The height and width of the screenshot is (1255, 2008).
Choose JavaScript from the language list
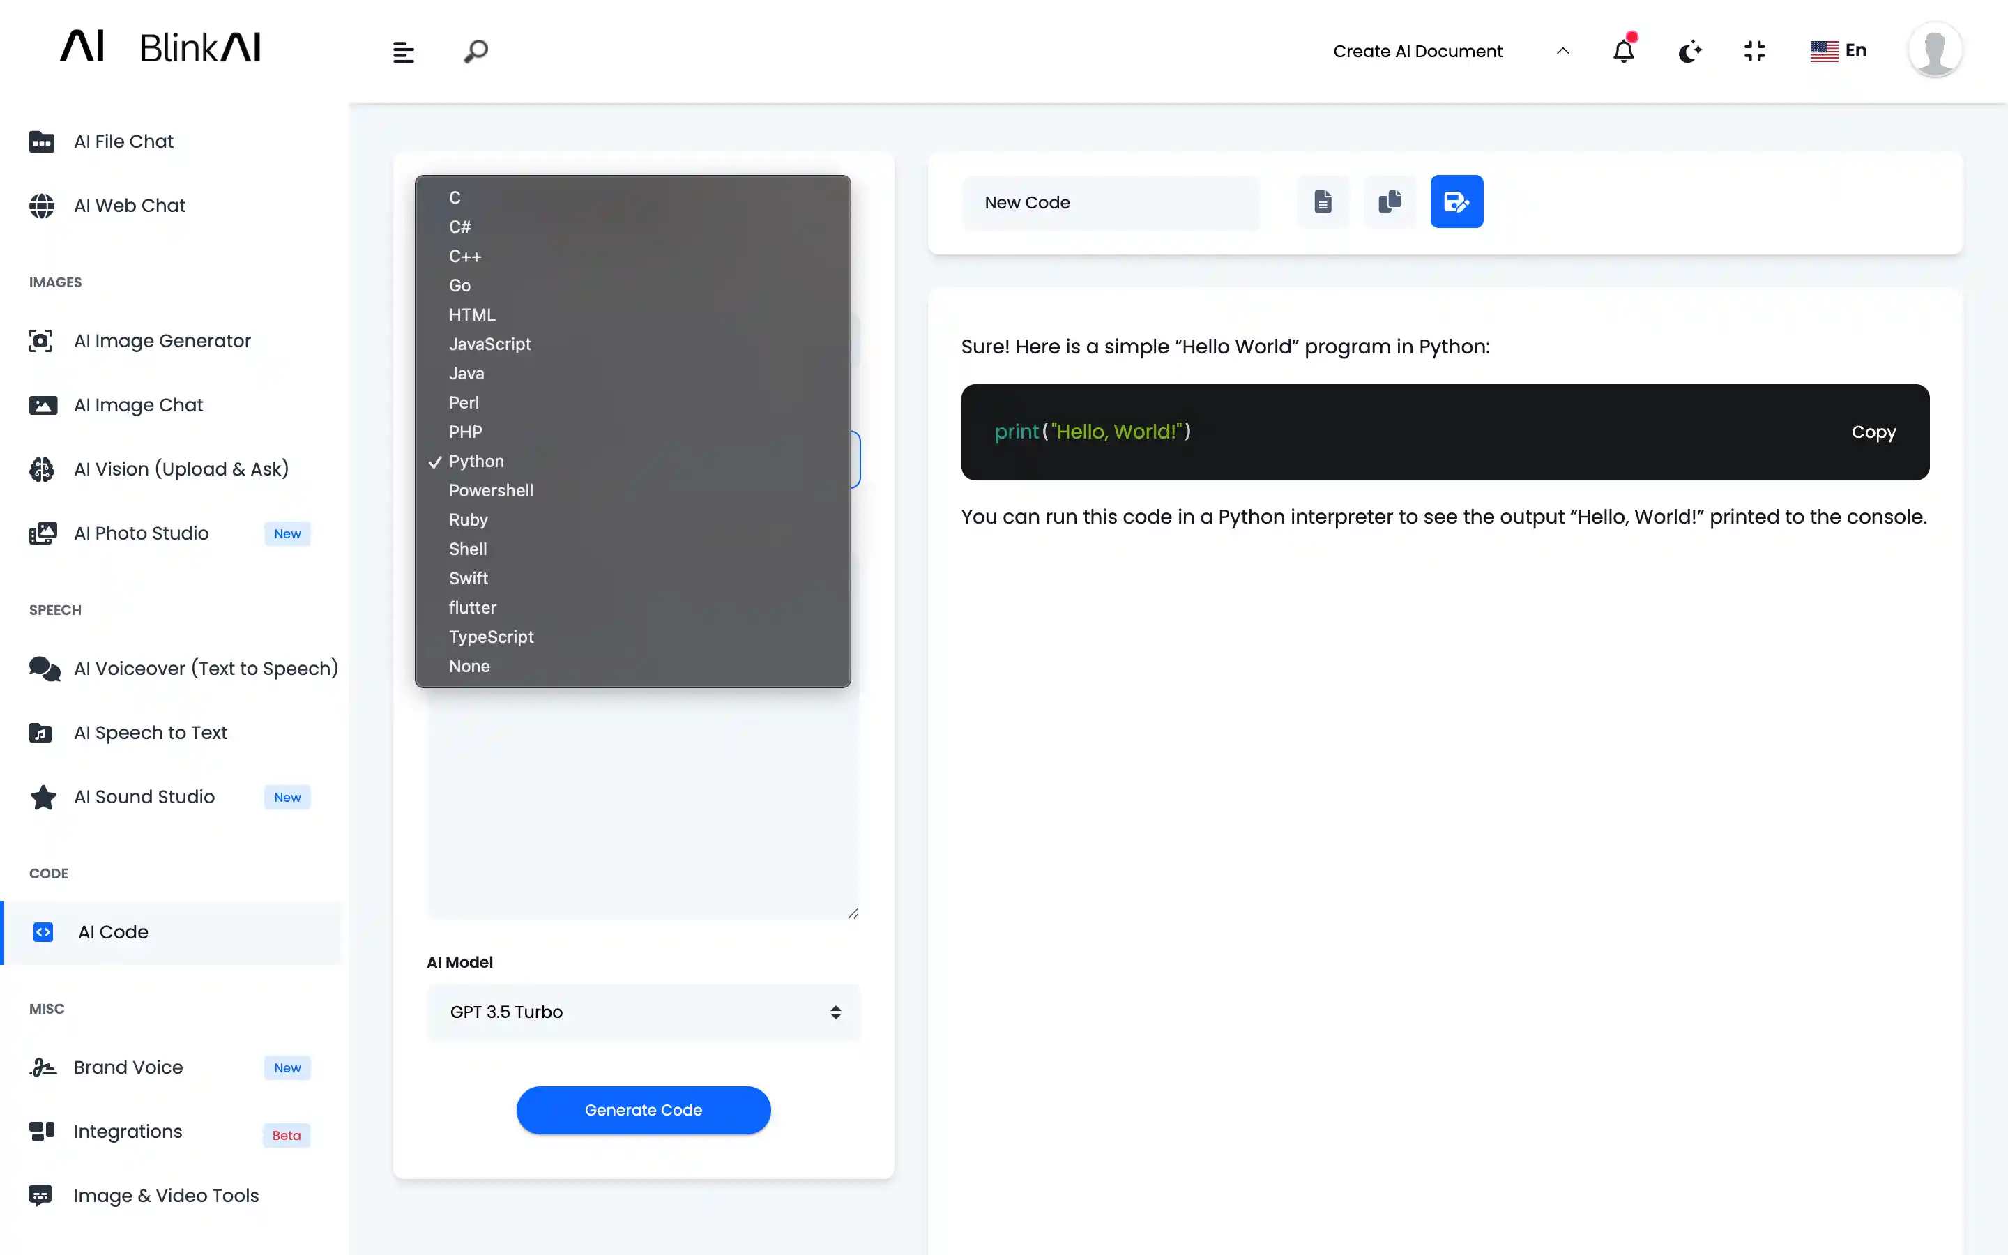(x=489, y=344)
